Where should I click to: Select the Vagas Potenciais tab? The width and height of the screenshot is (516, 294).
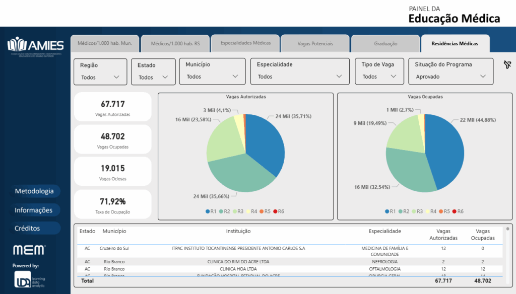point(315,44)
